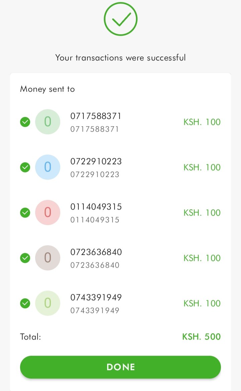Tap KSH. 100 amount for 0723636840
The image size is (241, 391).
click(x=202, y=258)
